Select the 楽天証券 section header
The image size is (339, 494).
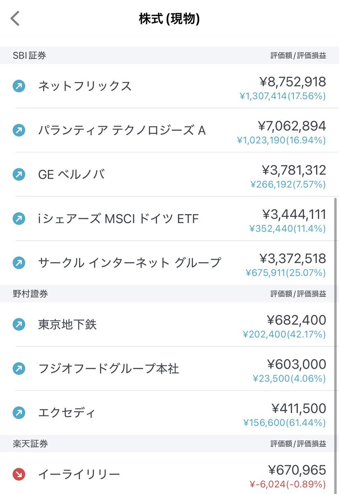[169, 444]
